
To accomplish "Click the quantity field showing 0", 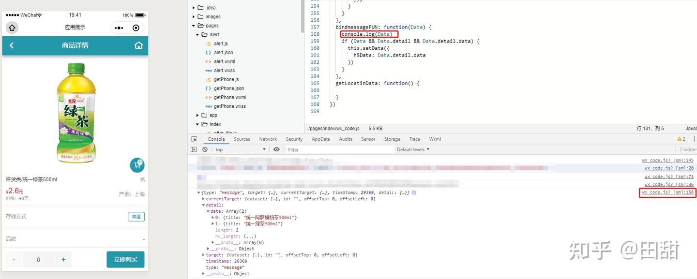I will pyautogui.click(x=38, y=260).
